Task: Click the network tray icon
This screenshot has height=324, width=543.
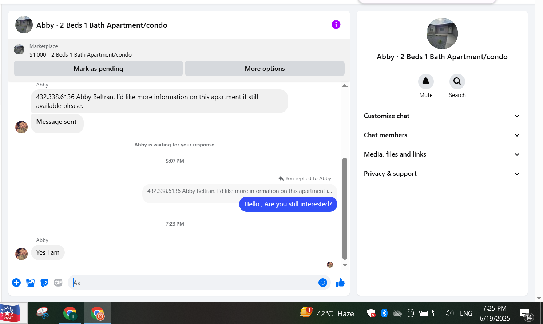Action: pos(436,313)
